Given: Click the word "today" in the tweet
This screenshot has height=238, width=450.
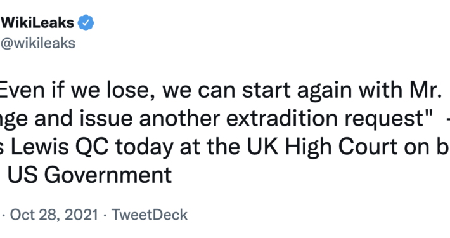Looking at the screenshot, I should tap(147, 147).
